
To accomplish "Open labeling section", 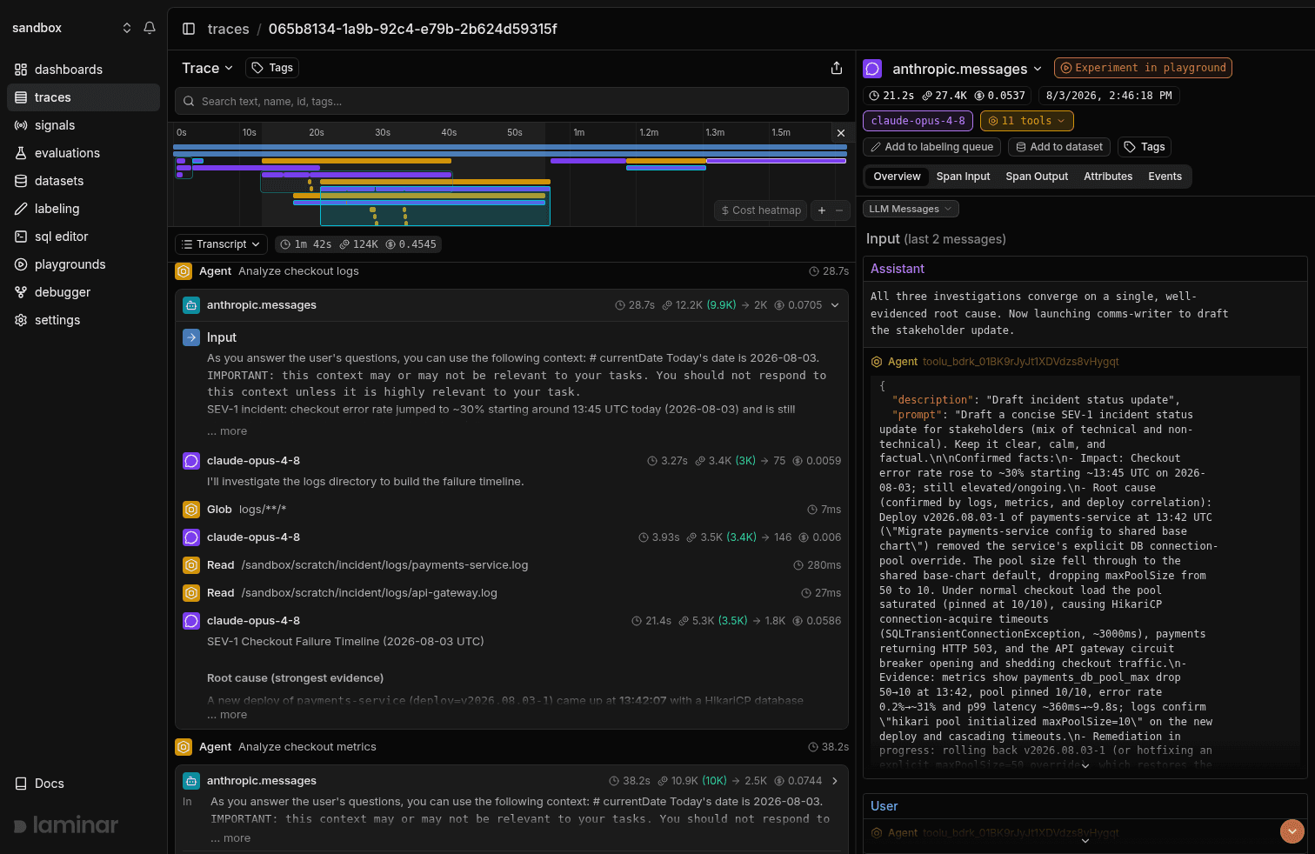I will coord(83,209).
